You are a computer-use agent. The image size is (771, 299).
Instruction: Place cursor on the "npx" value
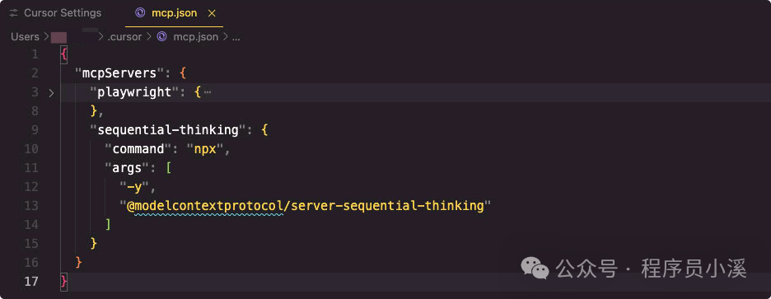coord(205,149)
